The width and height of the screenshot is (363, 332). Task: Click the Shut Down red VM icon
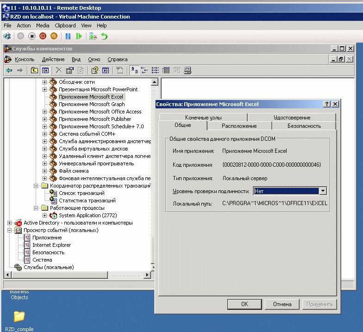point(43,36)
